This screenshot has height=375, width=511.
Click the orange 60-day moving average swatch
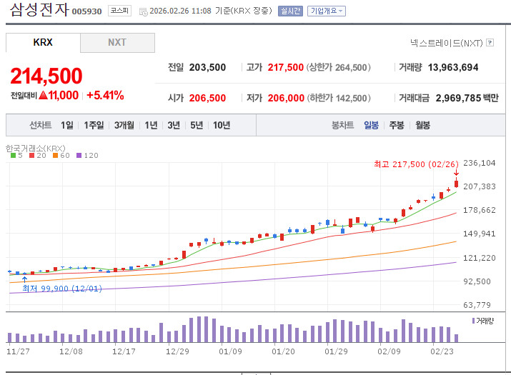point(57,155)
